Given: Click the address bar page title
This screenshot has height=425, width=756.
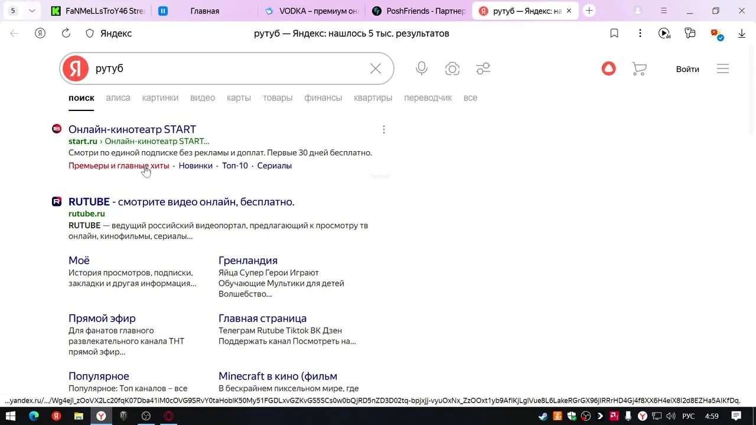Looking at the screenshot, I should (x=351, y=34).
